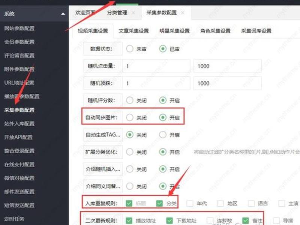Viewport: 300px width, 225px height.
Task: Open 定时任务 in sidebar
Action: click(x=14, y=219)
